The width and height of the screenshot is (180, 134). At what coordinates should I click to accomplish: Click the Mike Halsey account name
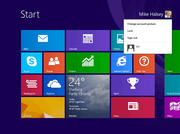(x=151, y=14)
